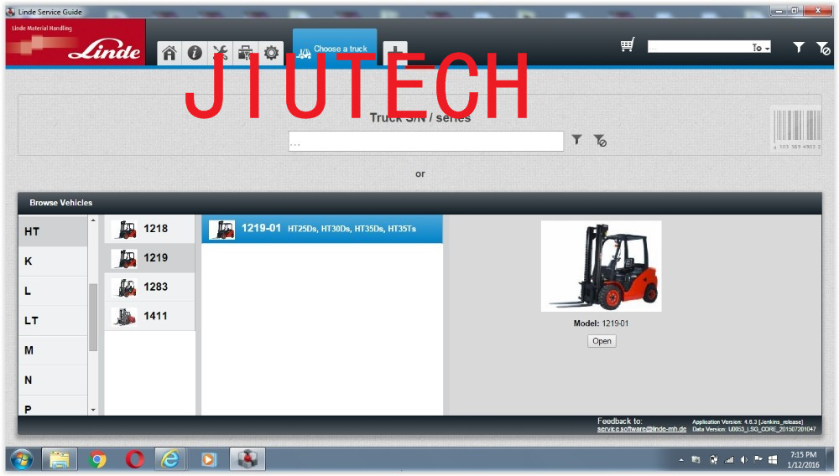
Task: Open Internet Explorer from the taskbar
Action: pyautogui.click(x=171, y=459)
